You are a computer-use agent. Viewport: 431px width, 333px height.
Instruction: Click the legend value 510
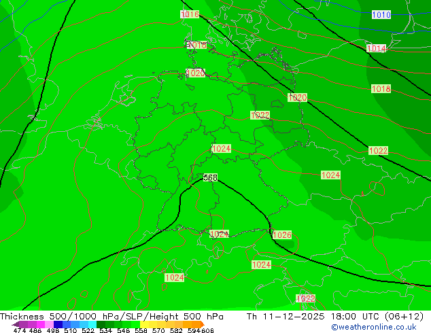tap(71, 330)
